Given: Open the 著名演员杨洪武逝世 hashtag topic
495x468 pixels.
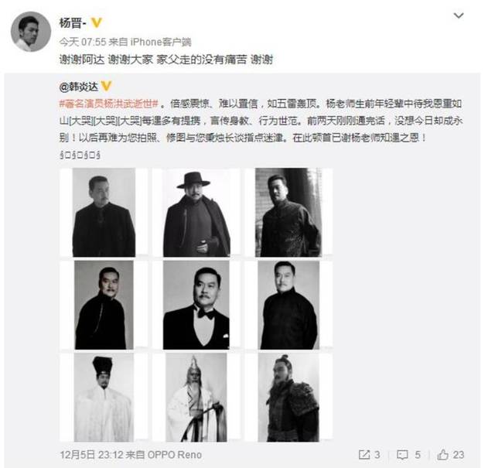Looking at the screenshot, I should pyautogui.click(x=108, y=104).
